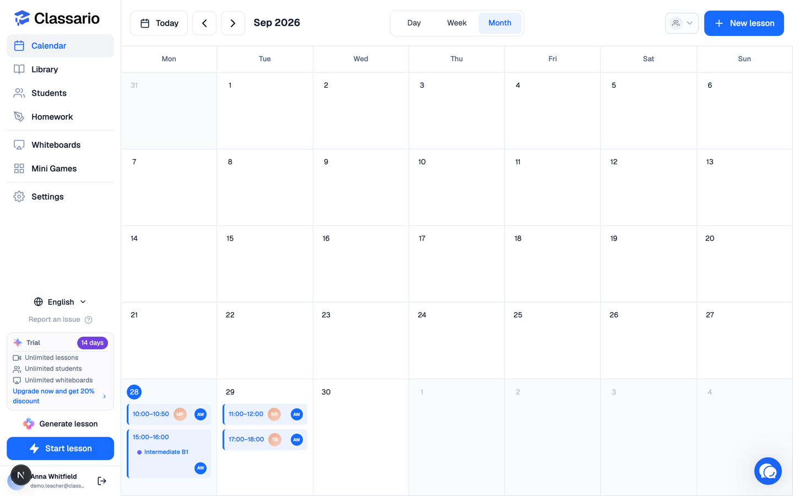This screenshot has width=793, height=496.
Task: Click the logout icon next to Anna Whitfield
Action: [102, 481]
